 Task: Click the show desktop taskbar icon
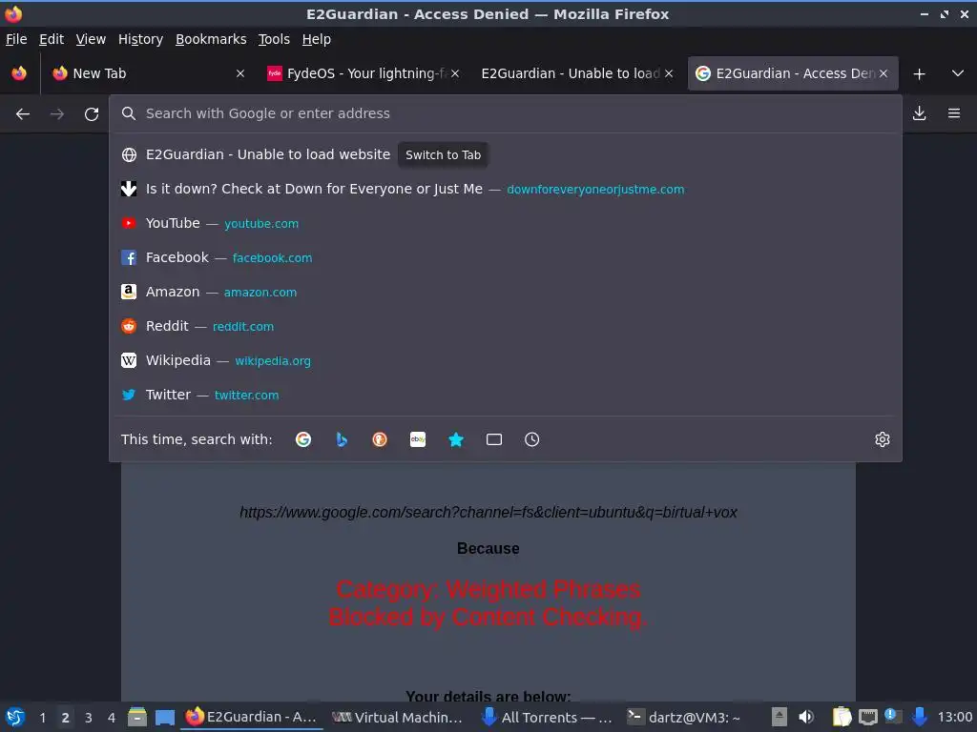click(164, 717)
